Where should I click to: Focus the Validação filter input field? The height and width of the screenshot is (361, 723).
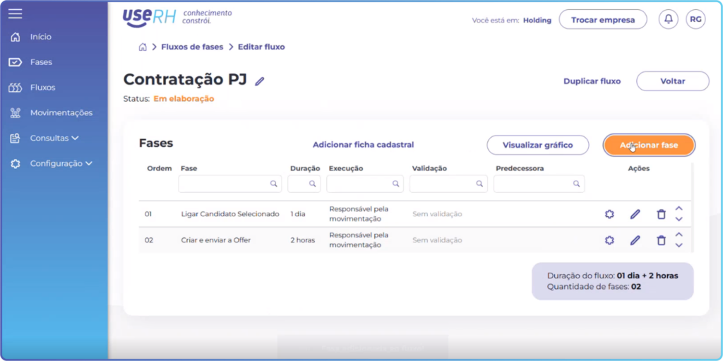coord(448,184)
